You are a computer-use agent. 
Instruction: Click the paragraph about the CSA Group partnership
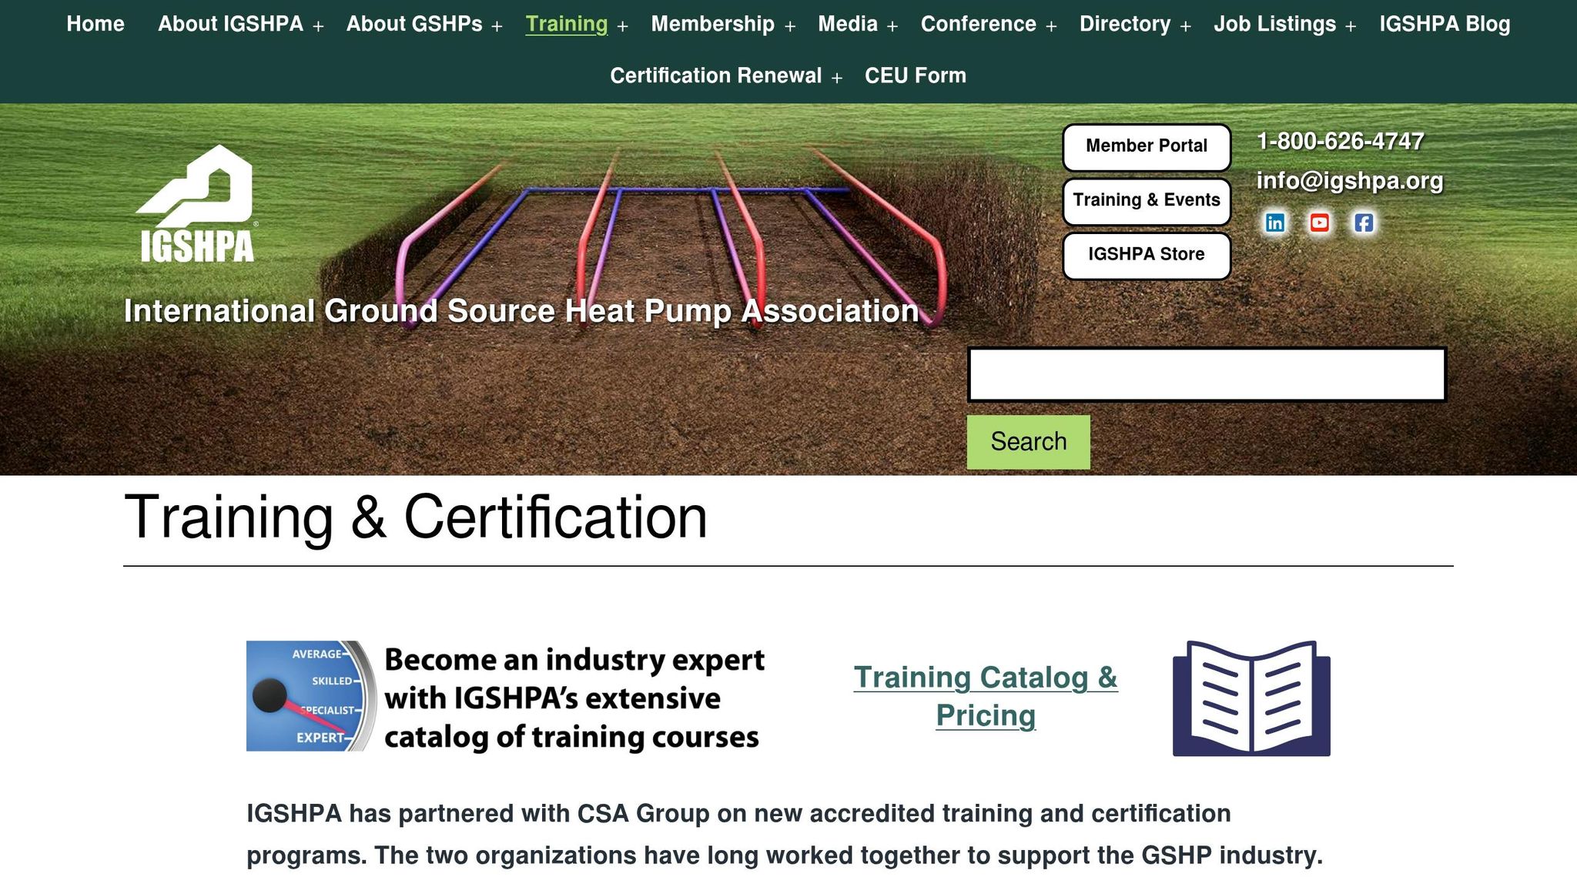tap(785, 834)
